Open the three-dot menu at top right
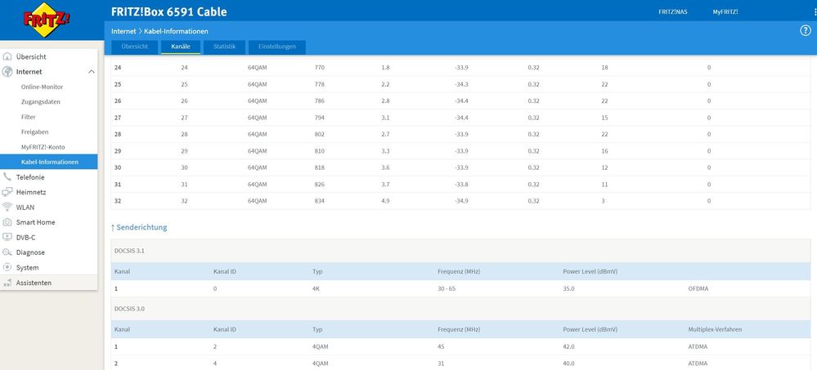Screen dimensions: 817x370 coord(815,12)
